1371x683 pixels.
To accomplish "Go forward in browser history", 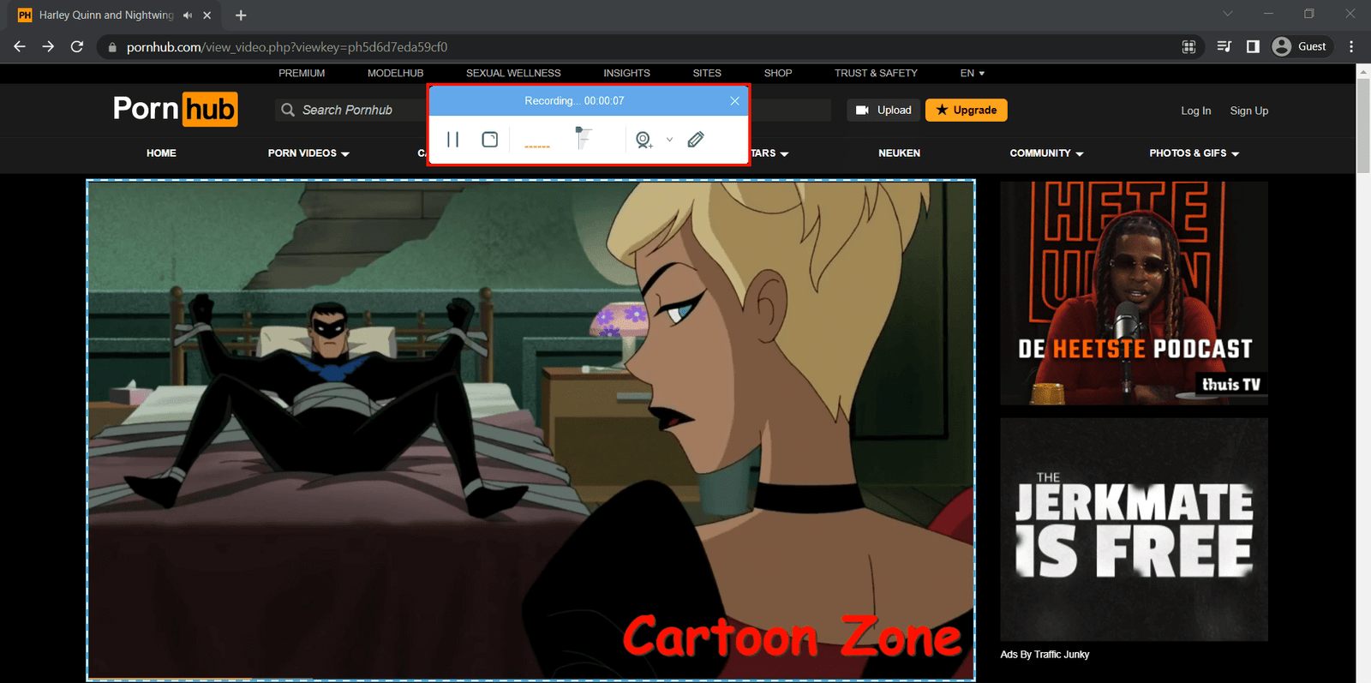I will [x=48, y=46].
